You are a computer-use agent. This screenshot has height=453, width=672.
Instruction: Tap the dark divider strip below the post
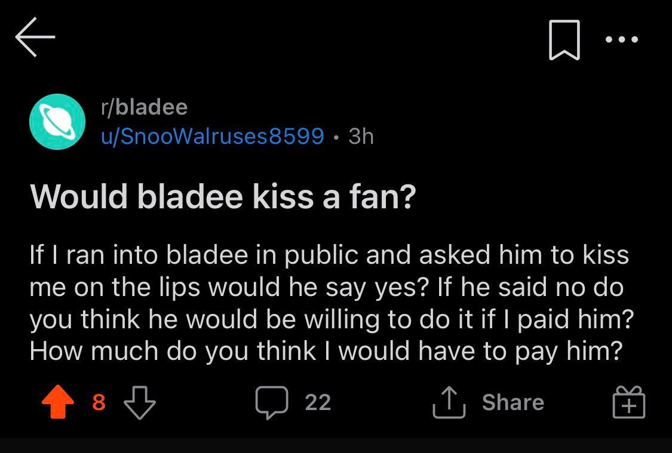336,445
